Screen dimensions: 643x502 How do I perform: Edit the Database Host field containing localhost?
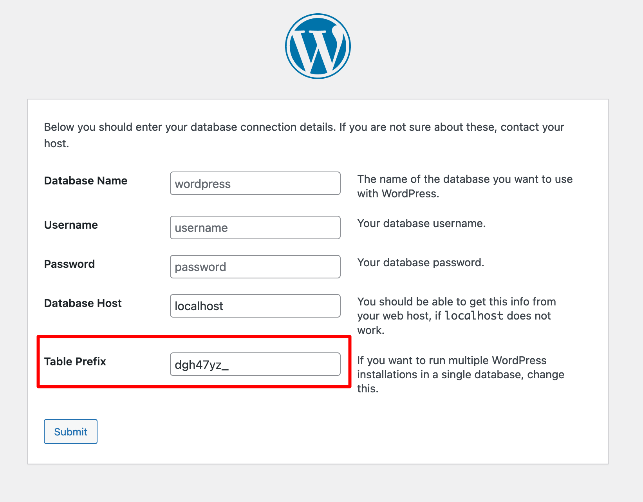click(255, 306)
